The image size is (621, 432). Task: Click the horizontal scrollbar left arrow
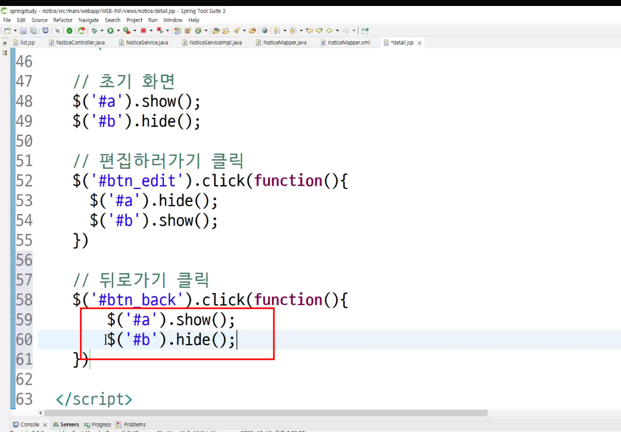(40, 412)
